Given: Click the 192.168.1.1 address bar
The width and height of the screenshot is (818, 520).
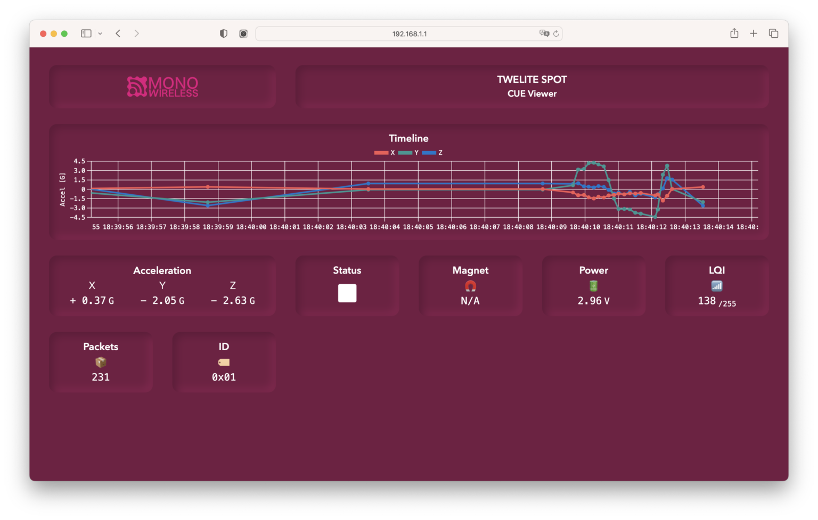Looking at the screenshot, I should coord(408,33).
